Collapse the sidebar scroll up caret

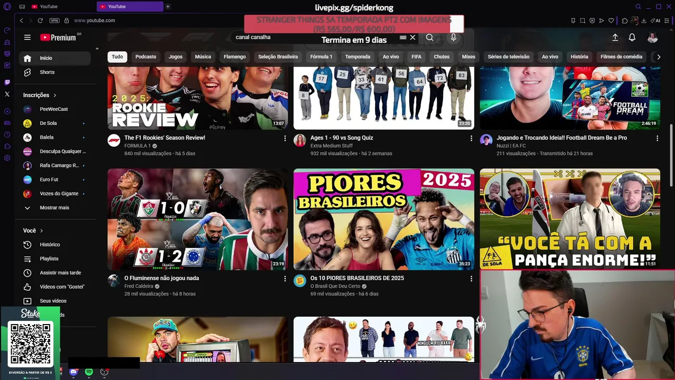(97, 49)
